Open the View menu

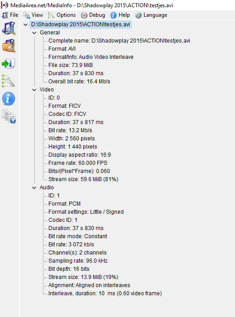tap(33, 15)
